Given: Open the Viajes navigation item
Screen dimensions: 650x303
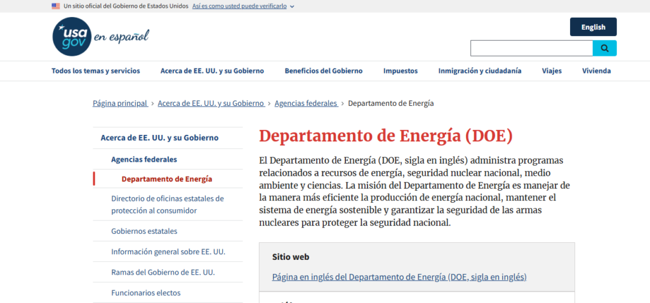Looking at the screenshot, I should tap(552, 71).
